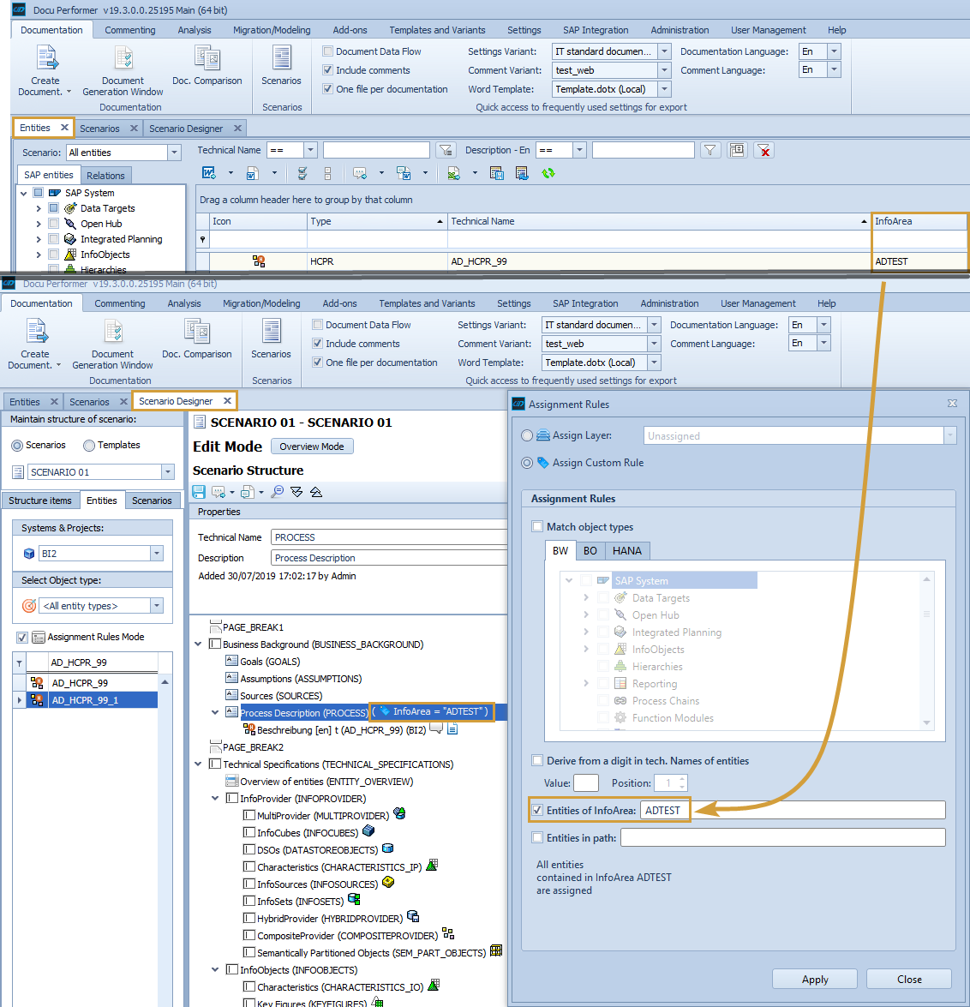The width and height of the screenshot is (970, 1007).
Task: Click the save layout icon in Scenario Designer toolbar
Action: click(x=200, y=491)
